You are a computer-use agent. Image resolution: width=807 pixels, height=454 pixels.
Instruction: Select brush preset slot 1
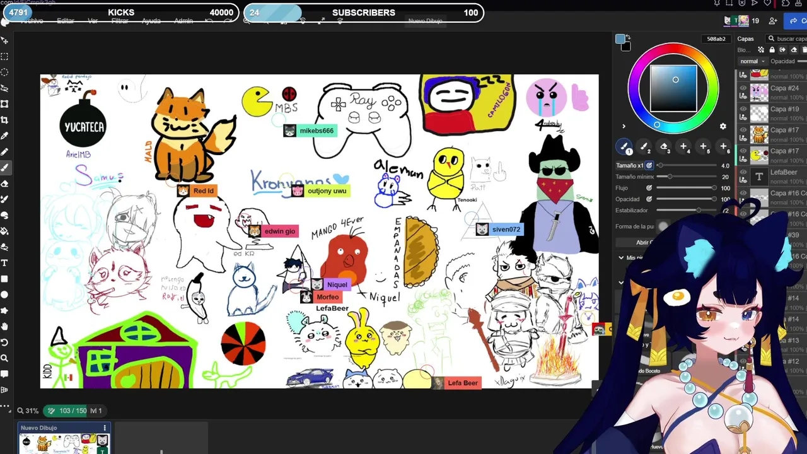624,147
